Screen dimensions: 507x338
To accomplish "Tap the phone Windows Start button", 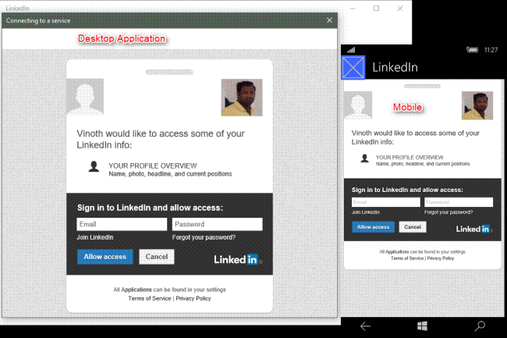I will 422,326.
